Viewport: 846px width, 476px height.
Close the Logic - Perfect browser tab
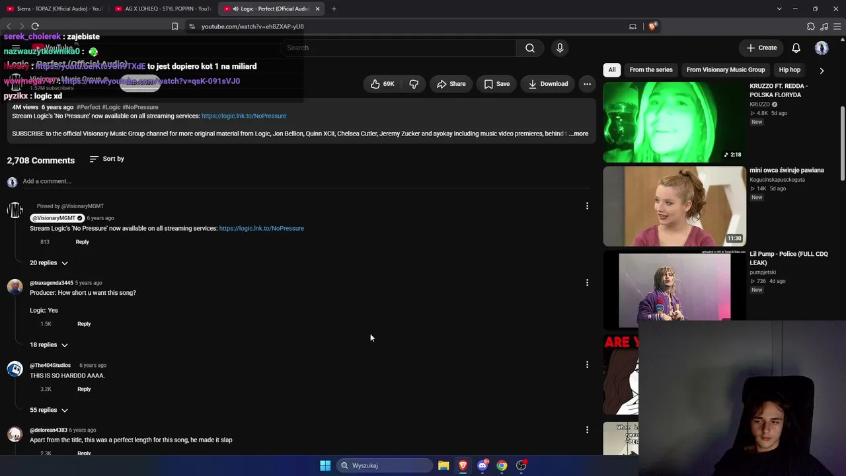317,9
